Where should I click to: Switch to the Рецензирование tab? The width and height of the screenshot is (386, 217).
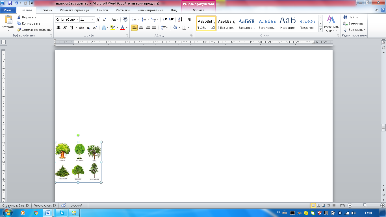point(150,10)
